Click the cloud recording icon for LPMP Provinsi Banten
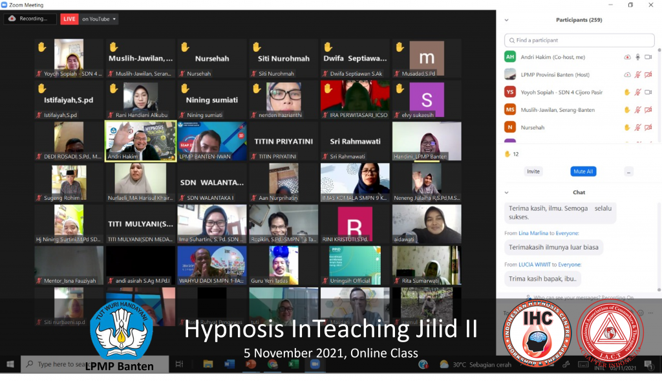 [x=626, y=74]
